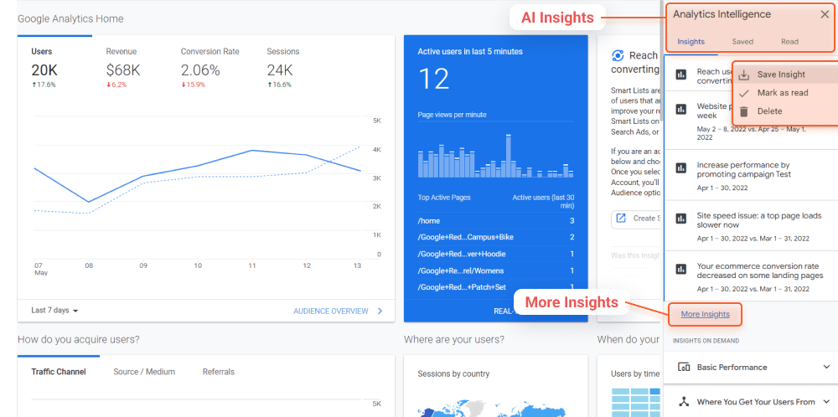Click the Users by time heatmap
Screen dimensions: 838x417
tap(635, 402)
